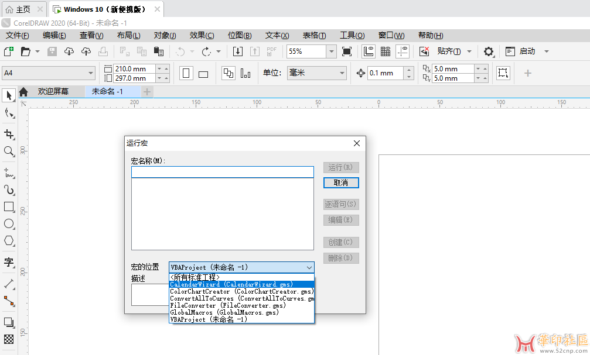
Task: Open the Options gear icon
Action: tap(489, 51)
